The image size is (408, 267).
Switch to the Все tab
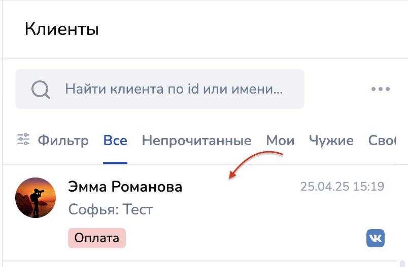pyautogui.click(x=115, y=140)
